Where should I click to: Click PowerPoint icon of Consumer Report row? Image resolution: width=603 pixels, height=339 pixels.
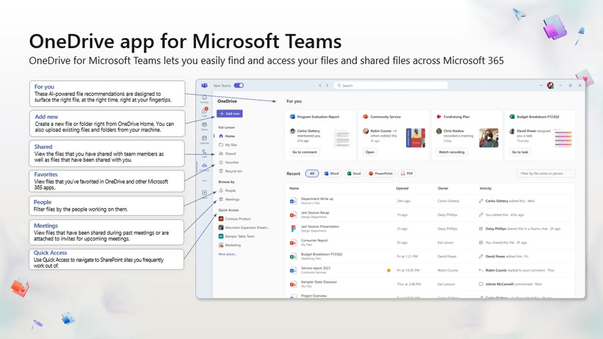click(x=293, y=243)
